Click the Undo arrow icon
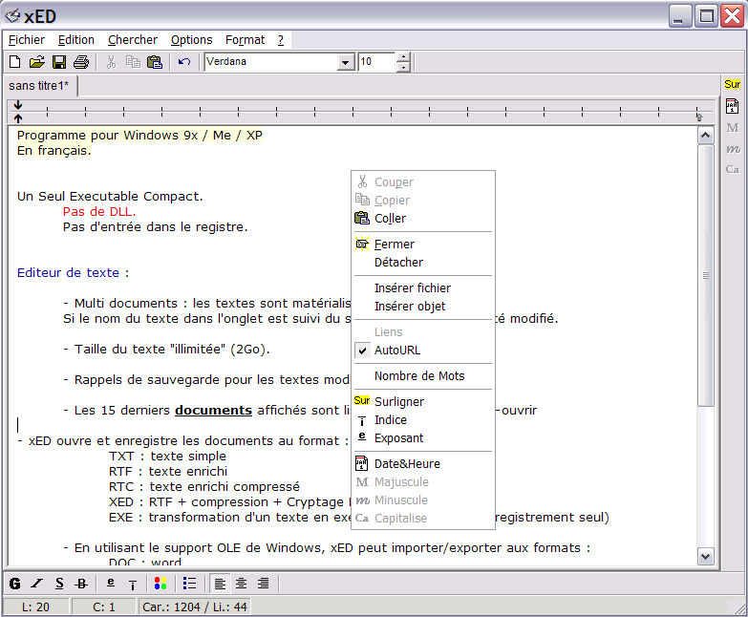 [184, 62]
